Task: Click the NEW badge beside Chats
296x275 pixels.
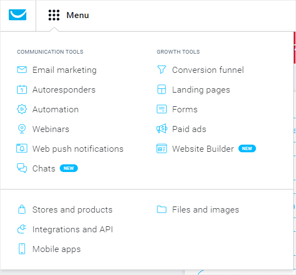Action: pyautogui.click(x=69, y=168)
